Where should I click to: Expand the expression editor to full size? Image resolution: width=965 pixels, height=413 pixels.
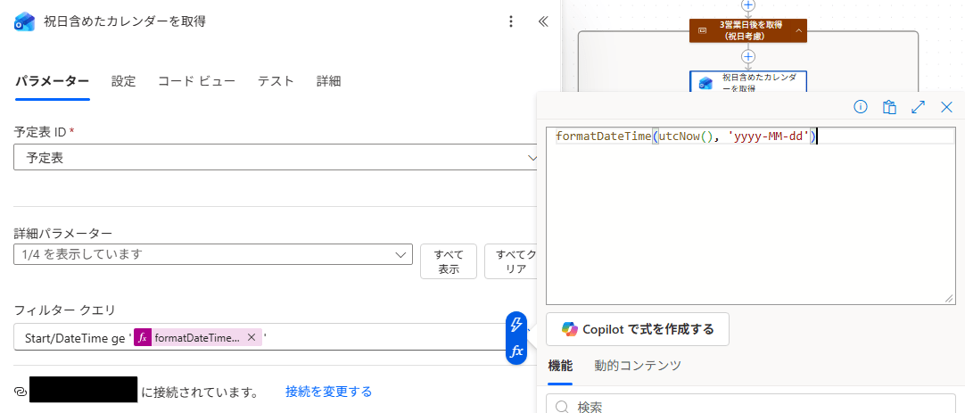(918, 107)
